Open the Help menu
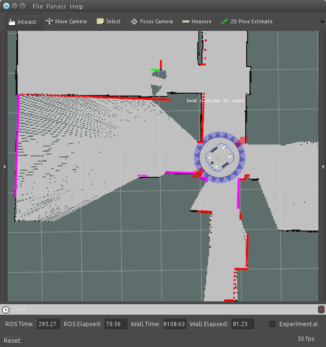 click(76, 6)
